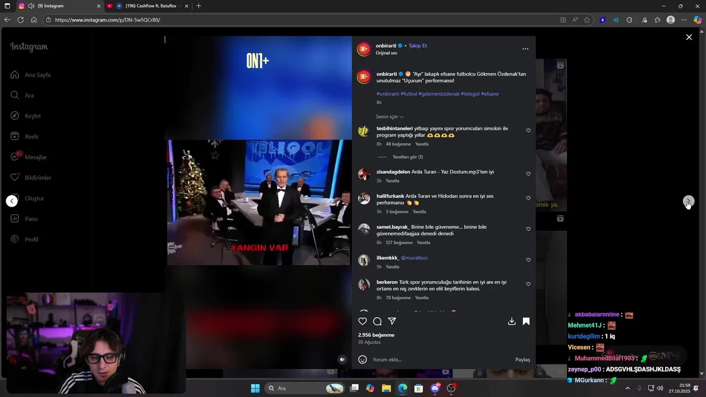Open Mesajlar inbox
Screen dimensions: 706x397
[x=28, y=157]
